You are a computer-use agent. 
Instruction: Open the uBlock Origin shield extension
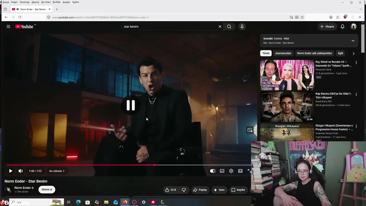point(345,17)
